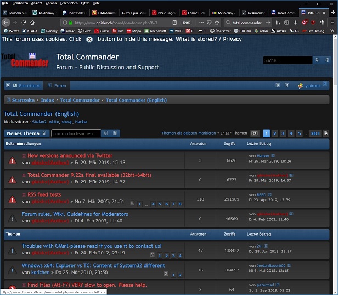The height and width of the screenshot is (295, 338).
Task: Open the Privacy link in cookie notice
Action: (x=233, y=39)
